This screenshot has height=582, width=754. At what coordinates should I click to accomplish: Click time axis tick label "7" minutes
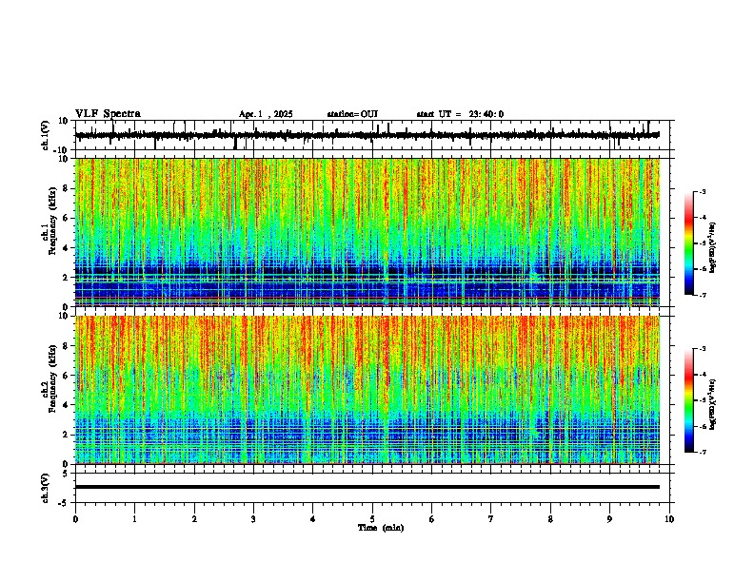pos(491,519)
